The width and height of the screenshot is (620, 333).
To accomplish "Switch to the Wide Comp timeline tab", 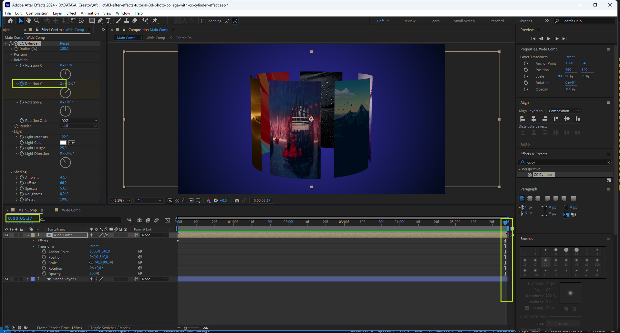I will coord(71,210).
